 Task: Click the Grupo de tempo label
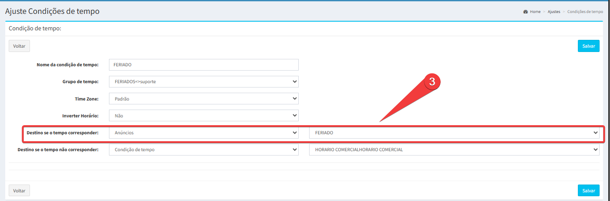(x=80, y=82)
